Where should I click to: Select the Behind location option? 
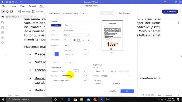[99, 84]
